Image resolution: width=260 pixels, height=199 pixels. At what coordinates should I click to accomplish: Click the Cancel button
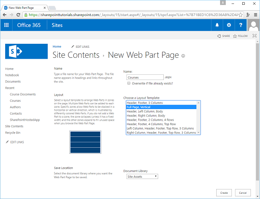(243, 192)
